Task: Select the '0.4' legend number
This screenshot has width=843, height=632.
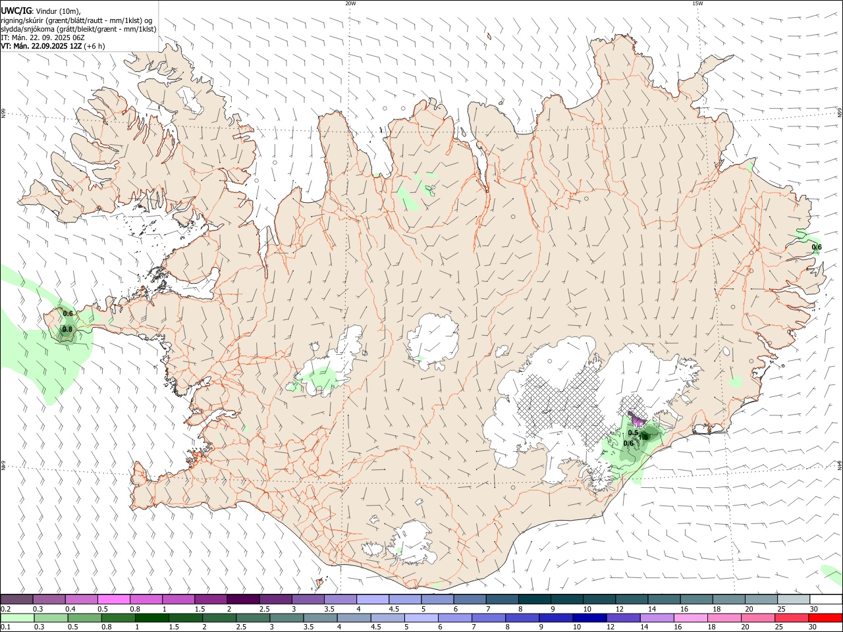Action: click(x=70, y=609)
